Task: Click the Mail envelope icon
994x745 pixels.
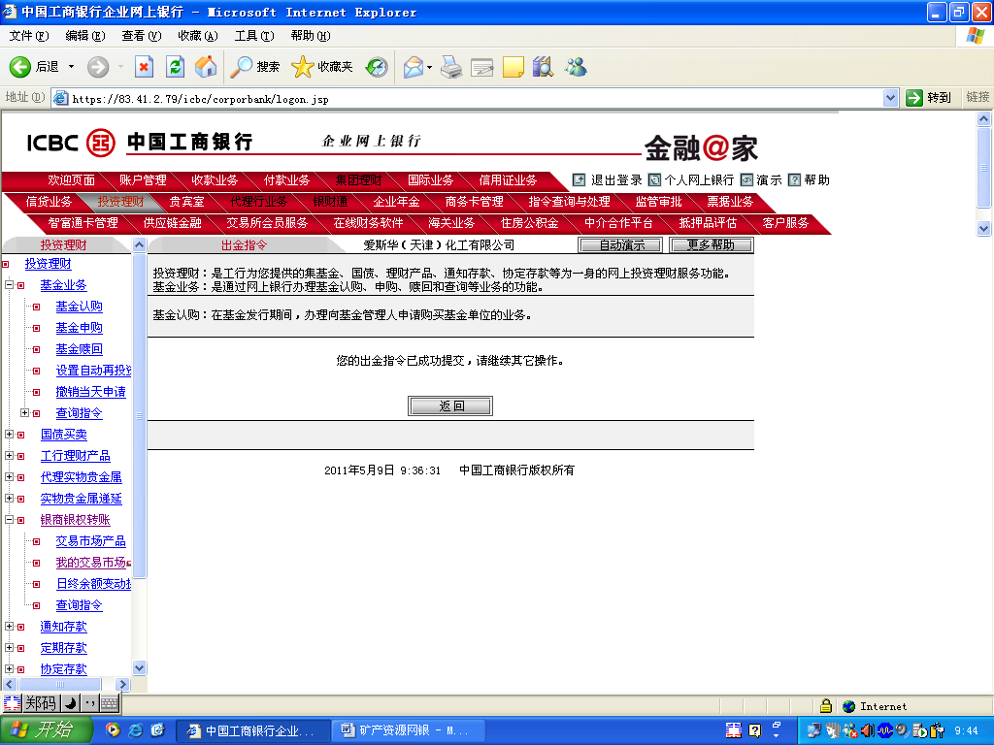Action: tap(414, 67)
